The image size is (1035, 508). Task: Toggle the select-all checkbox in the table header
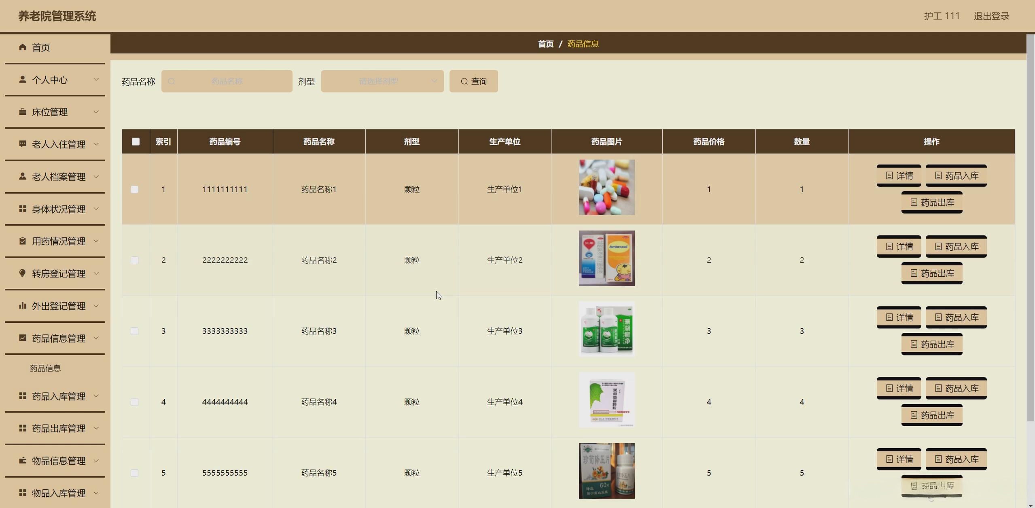[136, 142]
